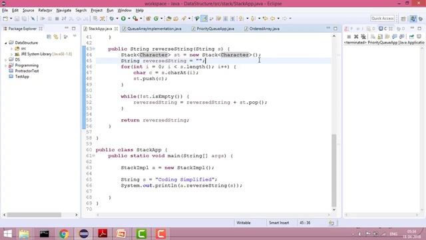
Task: Expand the Programming project node
Action: point(5,65)
